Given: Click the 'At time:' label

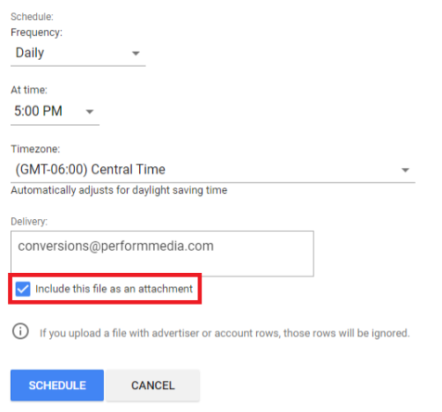Looking at the screenshot, I should click(x=29, y=90).
